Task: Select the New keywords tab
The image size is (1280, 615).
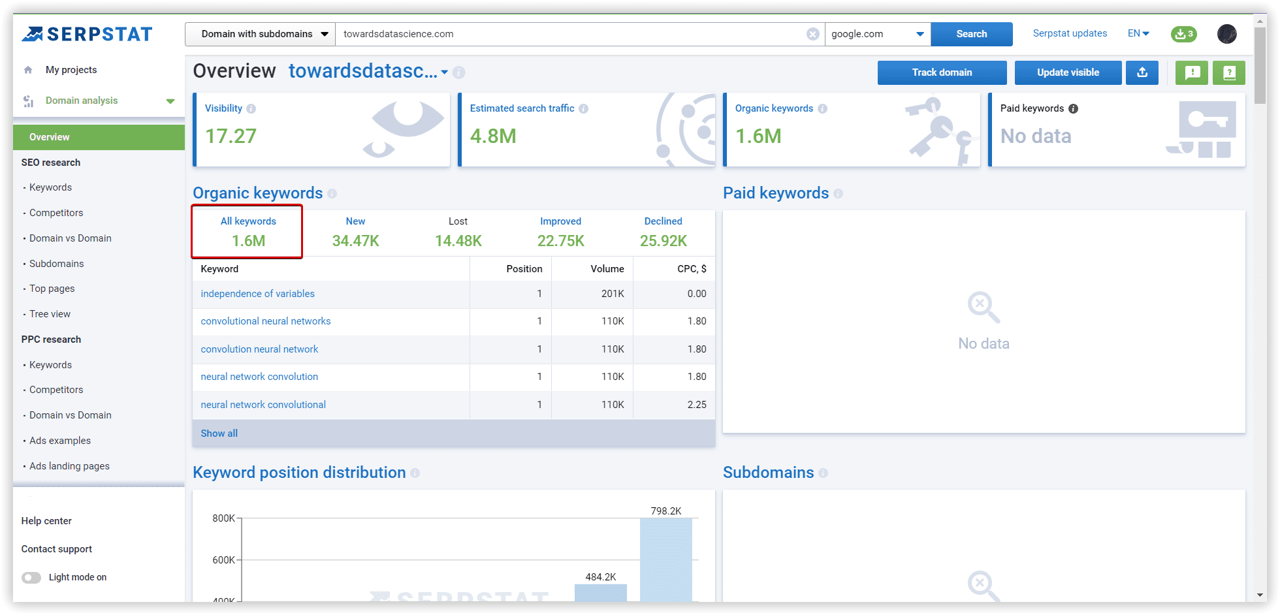Action: 355,232
